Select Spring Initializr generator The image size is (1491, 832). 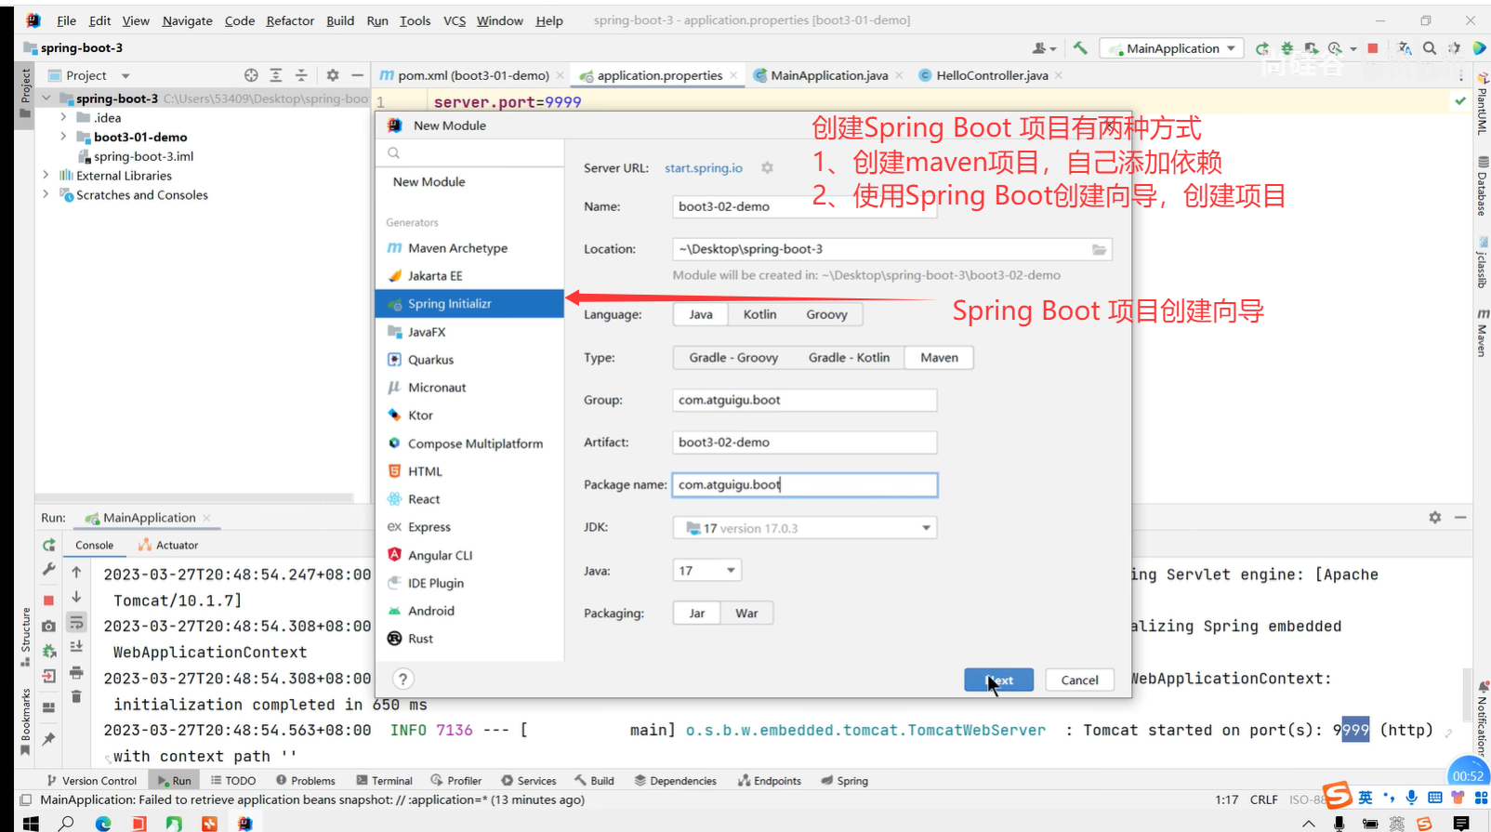click(469, 304)
